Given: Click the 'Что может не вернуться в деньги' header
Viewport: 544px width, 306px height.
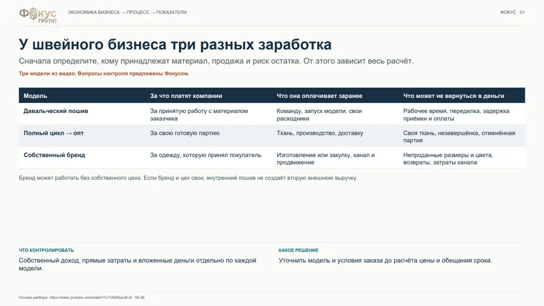Looking at the screenshot, I should tap(453, 96).
